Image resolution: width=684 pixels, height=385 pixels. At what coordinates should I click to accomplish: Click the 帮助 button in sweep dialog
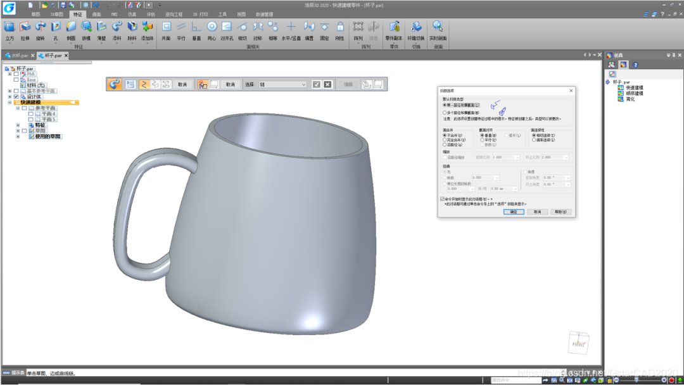tap(560, 212)
